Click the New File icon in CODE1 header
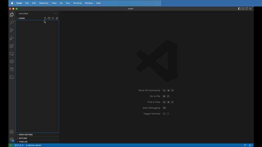Screen dimensions: 262x147 [x=45, y=18]
